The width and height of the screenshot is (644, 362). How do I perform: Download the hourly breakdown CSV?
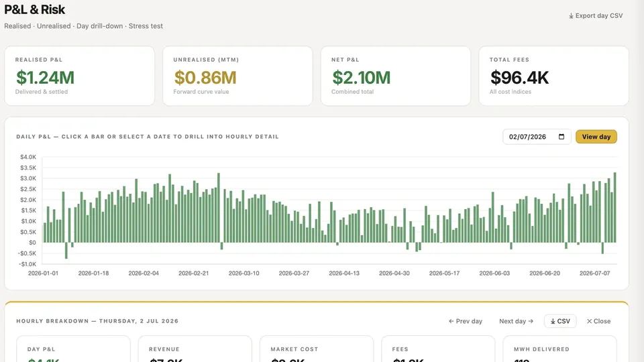(560, 321)
